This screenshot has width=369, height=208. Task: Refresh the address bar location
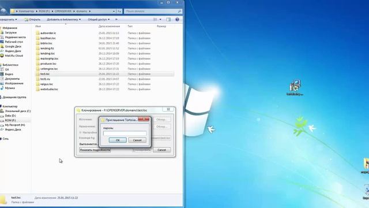(x=119, y=11)
